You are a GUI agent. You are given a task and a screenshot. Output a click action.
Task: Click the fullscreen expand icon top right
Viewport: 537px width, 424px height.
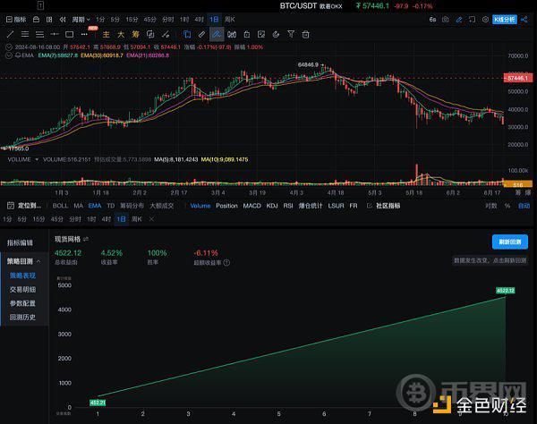473,20
